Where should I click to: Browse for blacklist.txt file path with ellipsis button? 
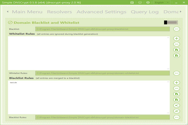(x=176, y=29)
